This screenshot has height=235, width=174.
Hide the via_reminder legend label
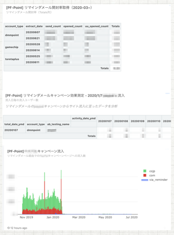point(158,180)
